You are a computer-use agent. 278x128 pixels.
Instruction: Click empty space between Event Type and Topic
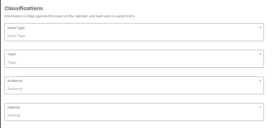pyautogui.click(x=134, y=45)
